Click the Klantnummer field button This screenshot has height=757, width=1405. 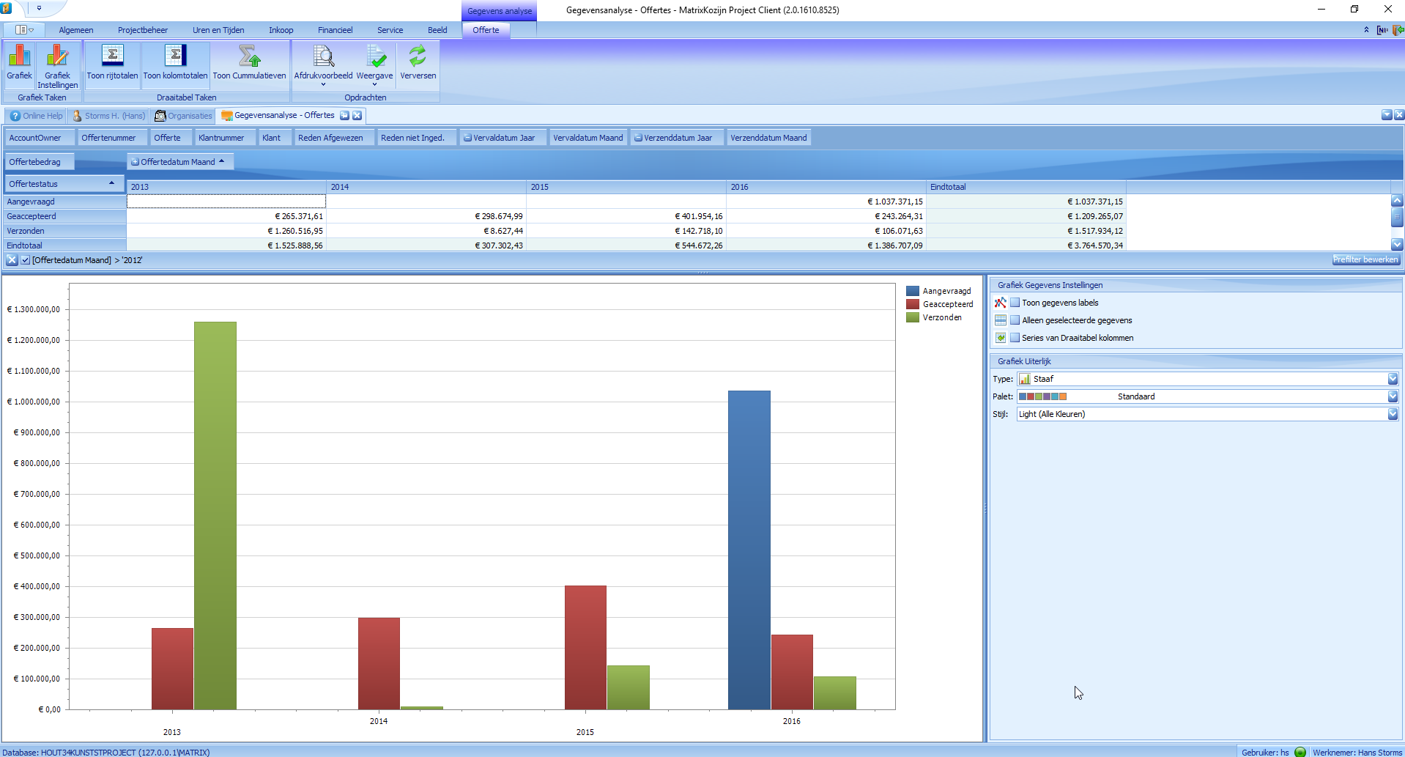pyautogui.click(x=221, y=138)
